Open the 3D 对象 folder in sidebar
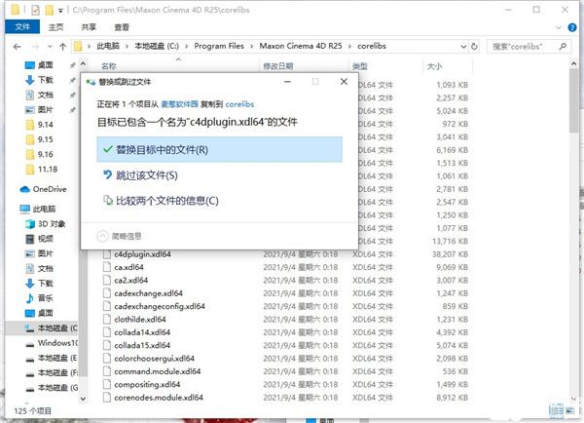 coord(49,223)
